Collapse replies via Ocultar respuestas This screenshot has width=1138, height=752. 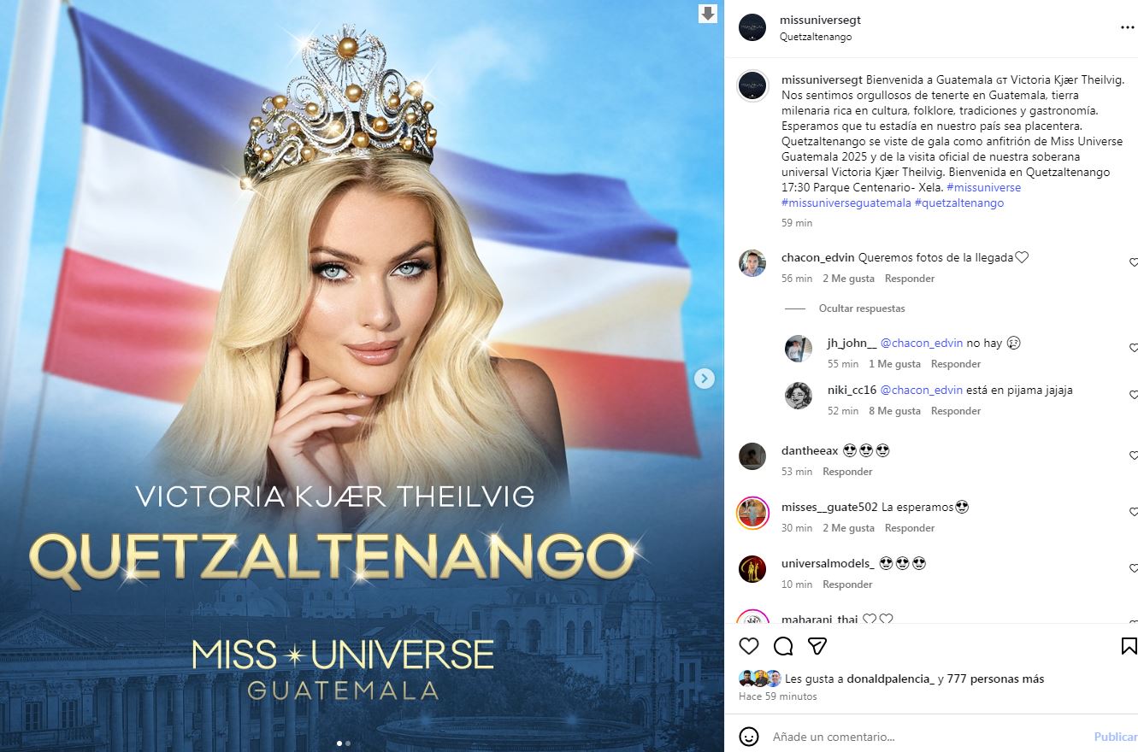(862, 308)
